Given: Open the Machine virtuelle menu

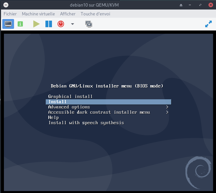Looking at the screenshot, I should click(x=38, y=14).
